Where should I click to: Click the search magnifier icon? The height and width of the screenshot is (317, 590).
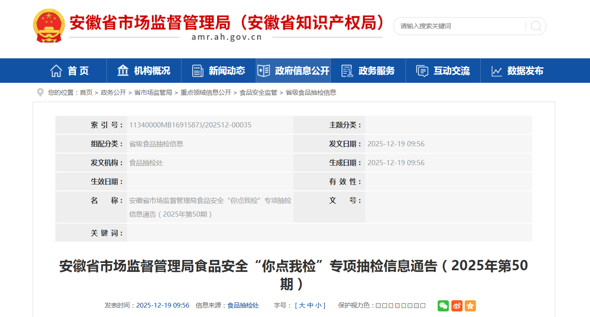[536, 26]
